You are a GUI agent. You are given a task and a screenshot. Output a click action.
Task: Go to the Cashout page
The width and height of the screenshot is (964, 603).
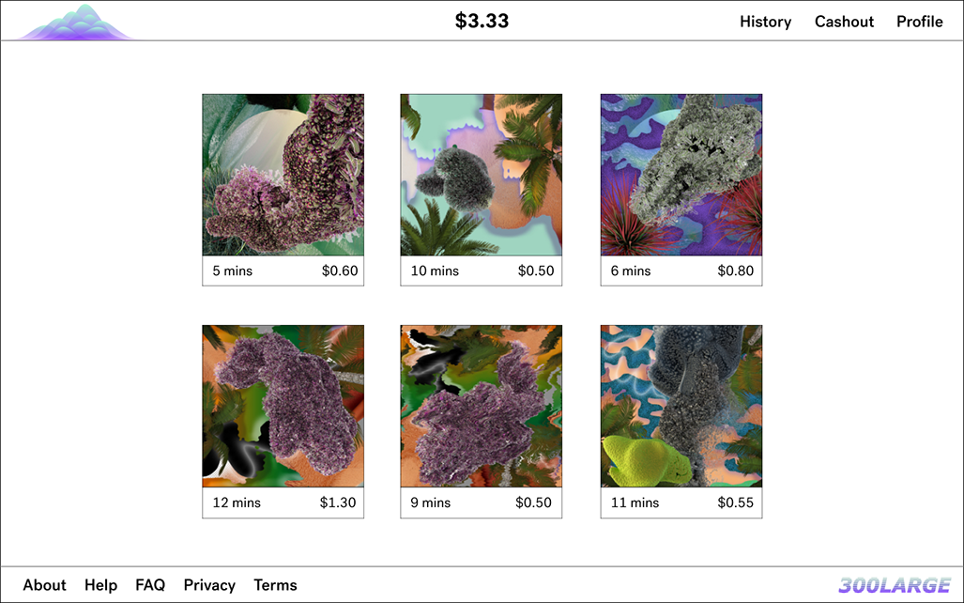click(844, 22)
